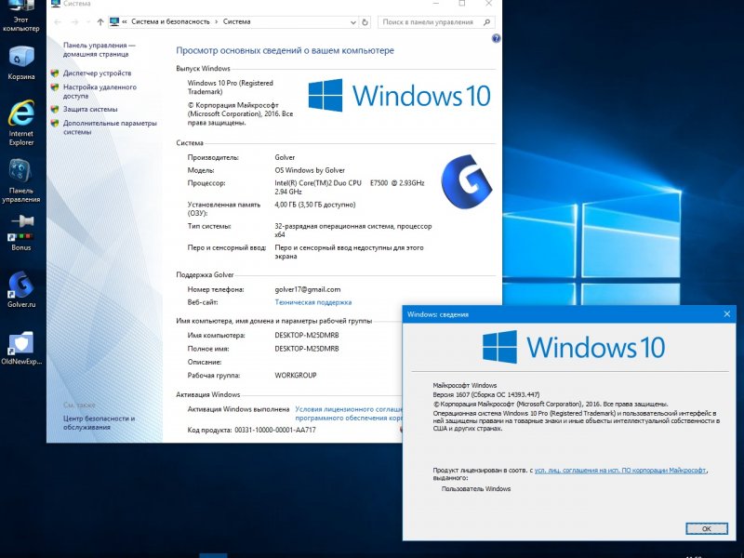Viewport: 744px width, 558px height.
Task: Click the Система breadcrumb segment
Action: coord(237,21)
